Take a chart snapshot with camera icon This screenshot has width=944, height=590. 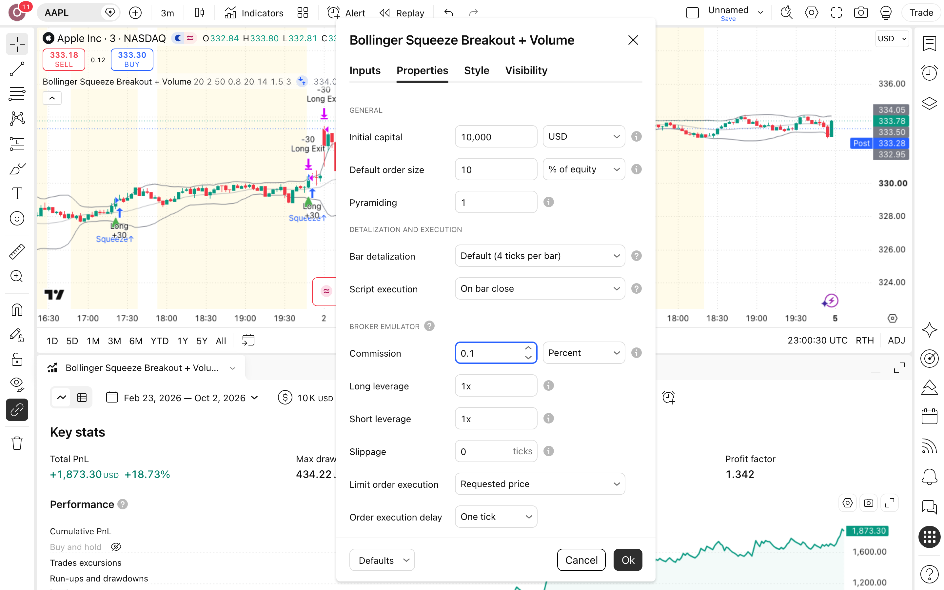860,13
